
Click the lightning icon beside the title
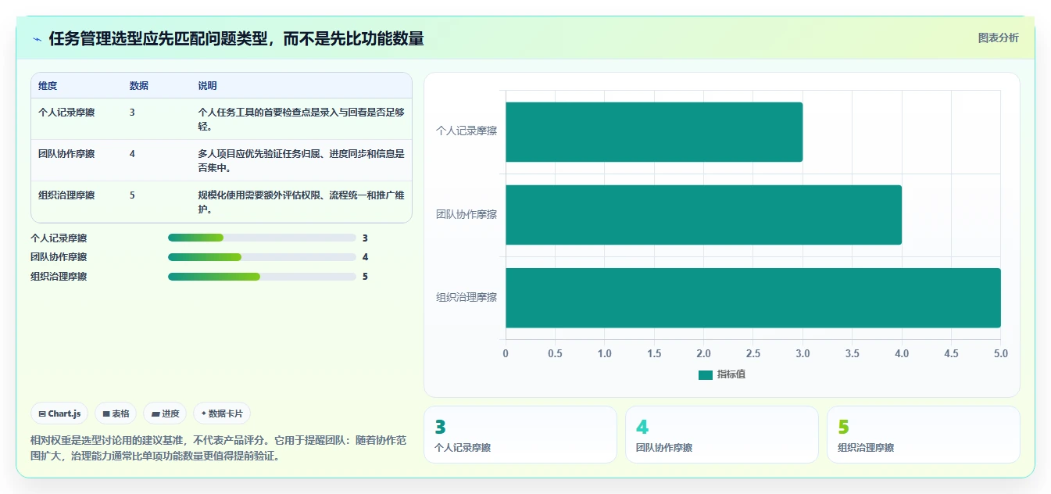[x=37, y=38]
